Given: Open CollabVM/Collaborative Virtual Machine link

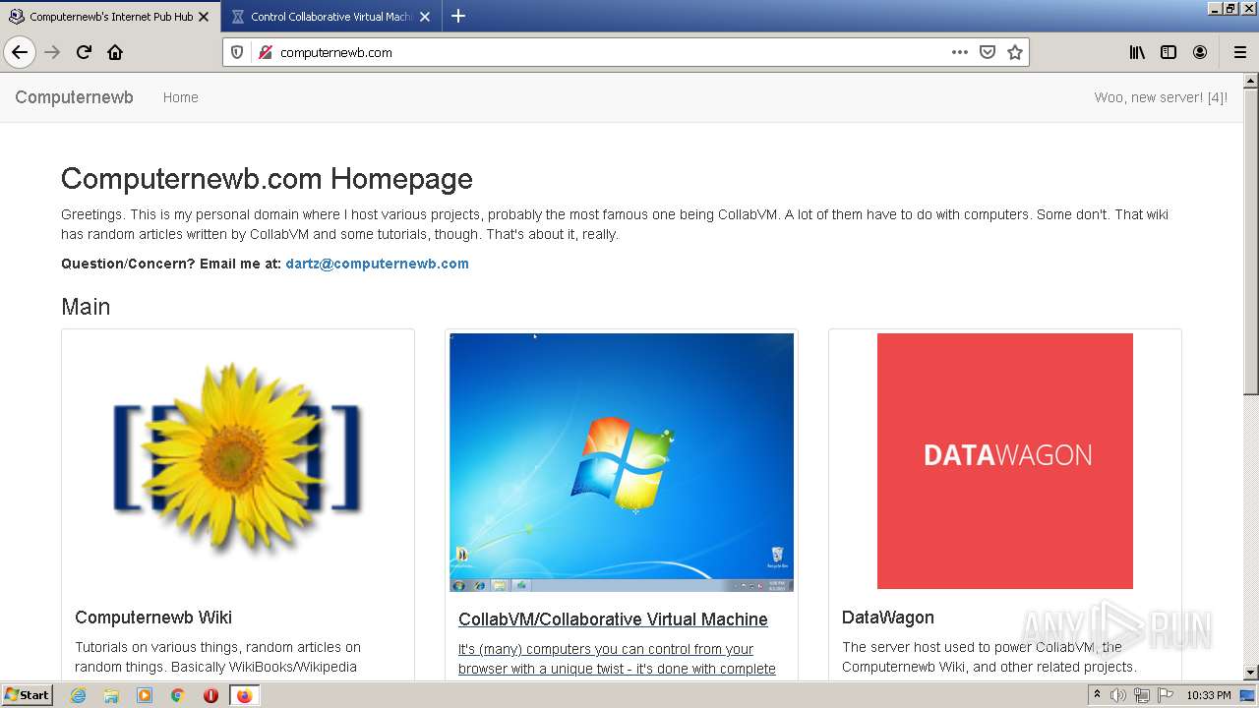Looking at the screenshot, I should click(x=613, y=619).
